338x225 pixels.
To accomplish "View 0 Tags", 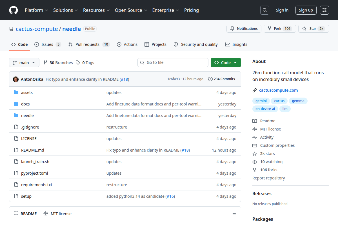I will coord(85,63).
